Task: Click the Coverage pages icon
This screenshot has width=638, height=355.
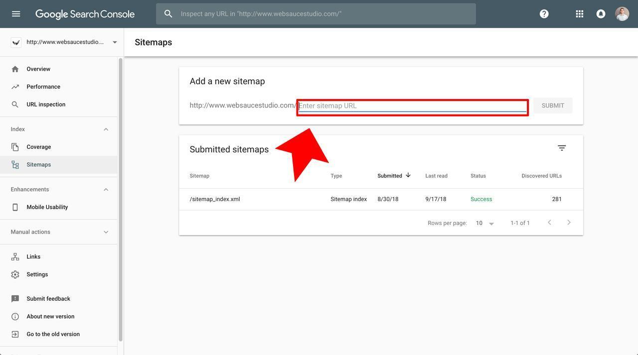Action: click(15, 147)
